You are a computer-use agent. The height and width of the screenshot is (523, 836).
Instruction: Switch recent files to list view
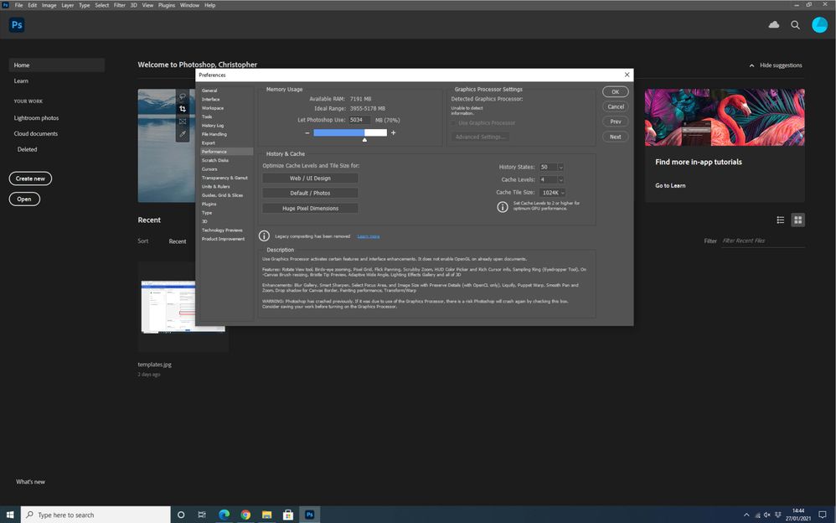pos(780,220)
